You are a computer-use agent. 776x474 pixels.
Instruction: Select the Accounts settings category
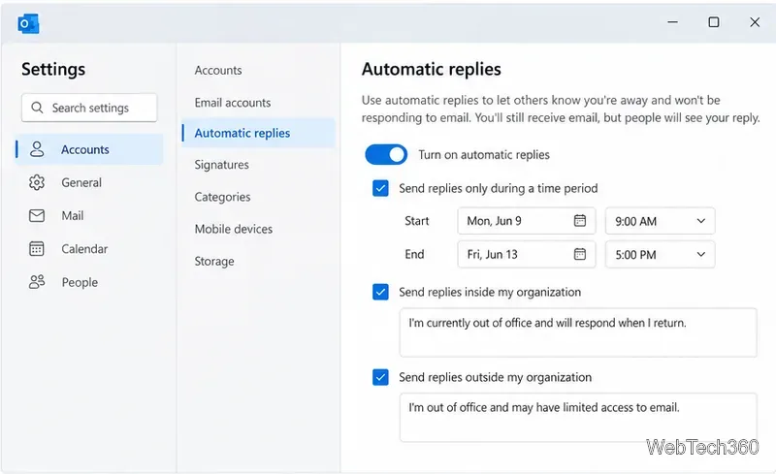(89, 149)
